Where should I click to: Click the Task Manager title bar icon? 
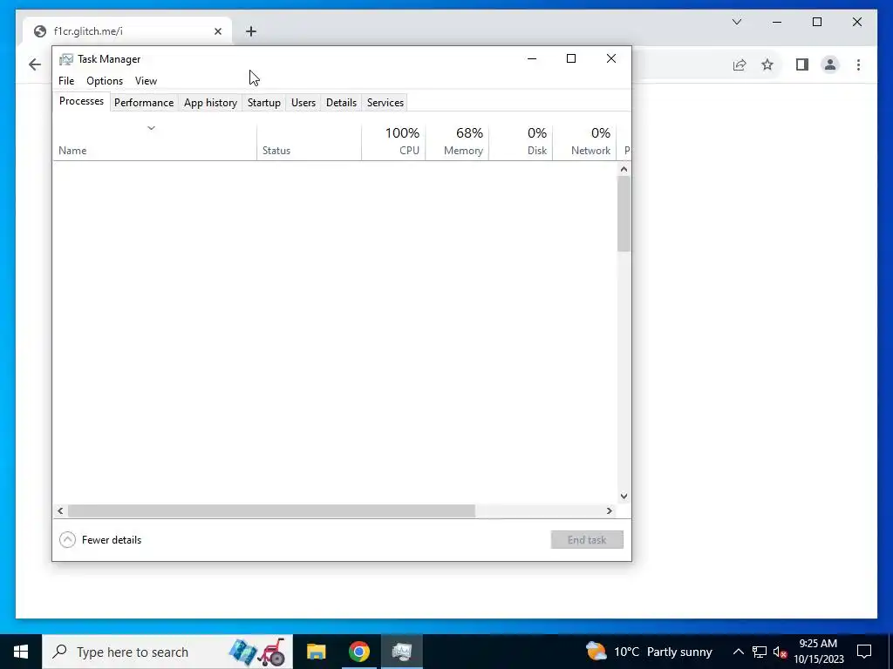66,59
